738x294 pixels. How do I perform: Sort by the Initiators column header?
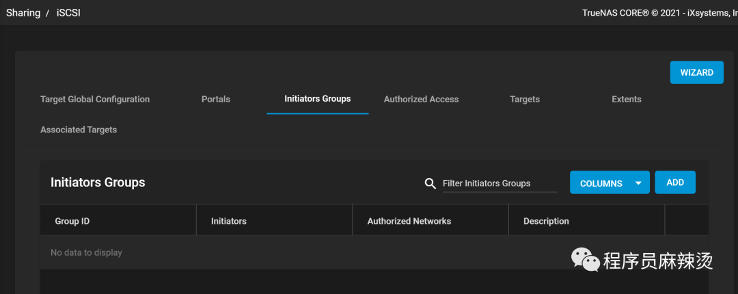[x=229, y=221]
